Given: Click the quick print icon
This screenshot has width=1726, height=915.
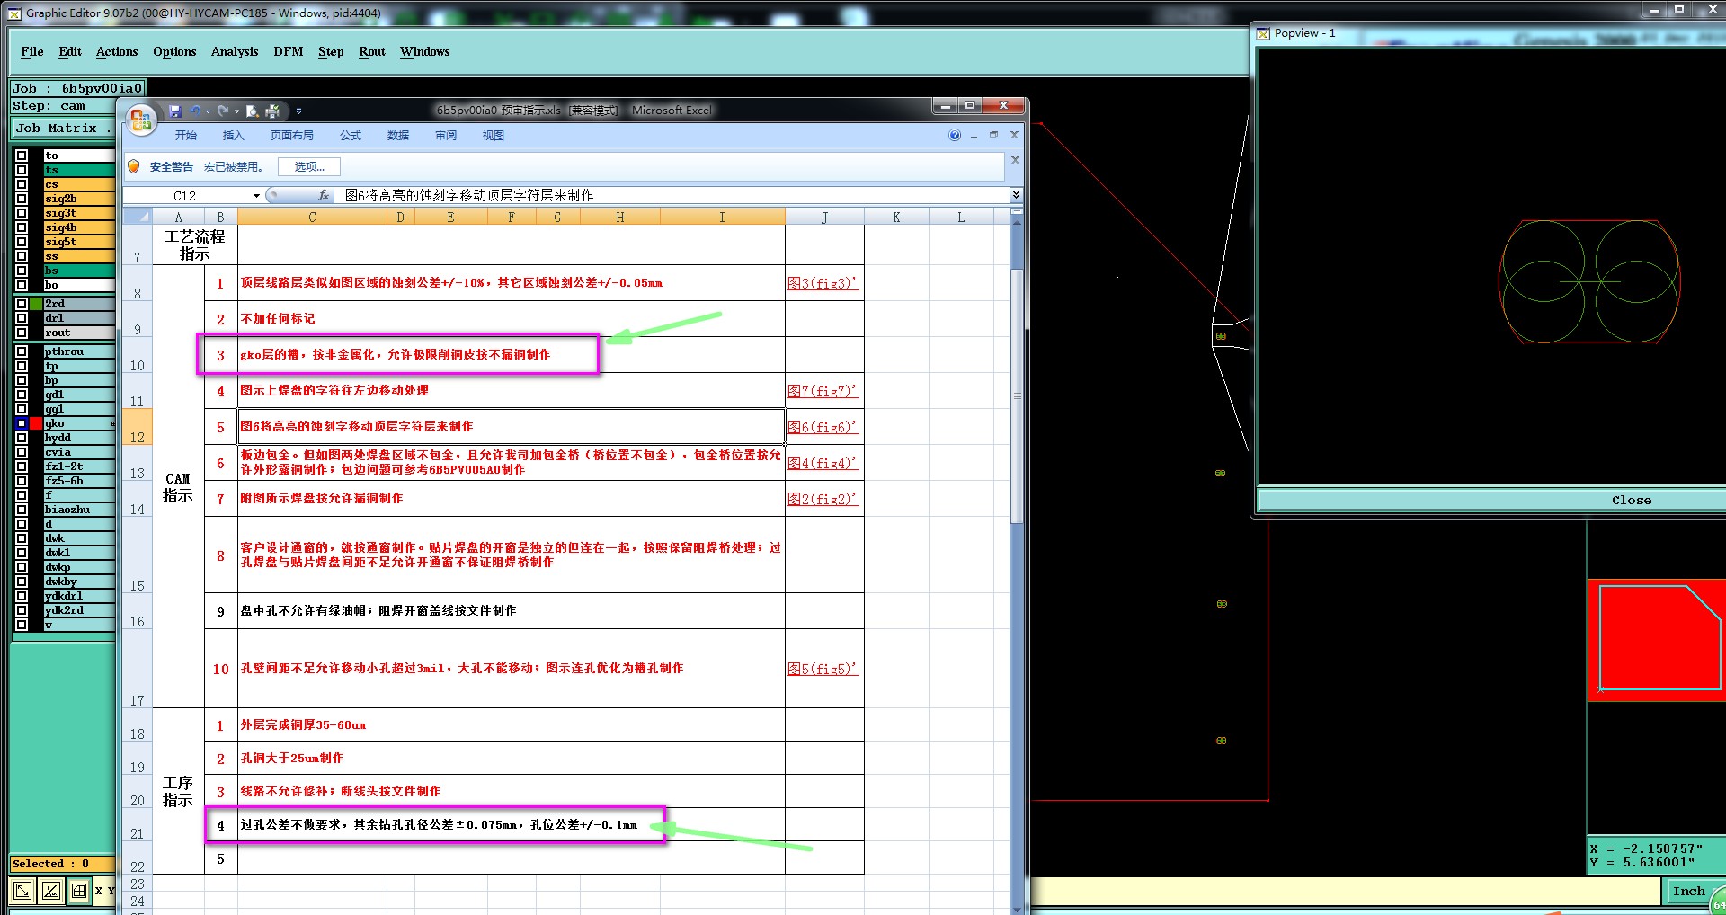Looking at the screenshot, I should pos(272,111).
